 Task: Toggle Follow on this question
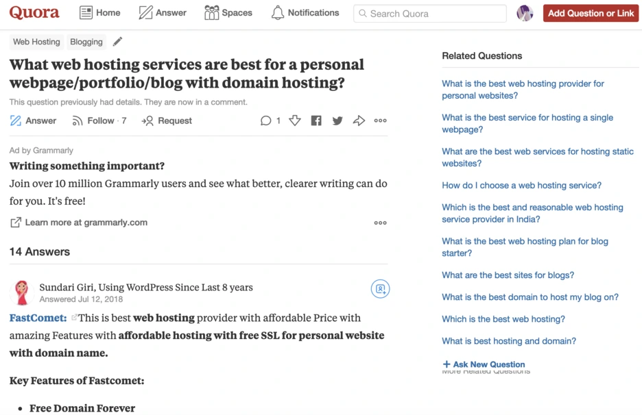99,121
